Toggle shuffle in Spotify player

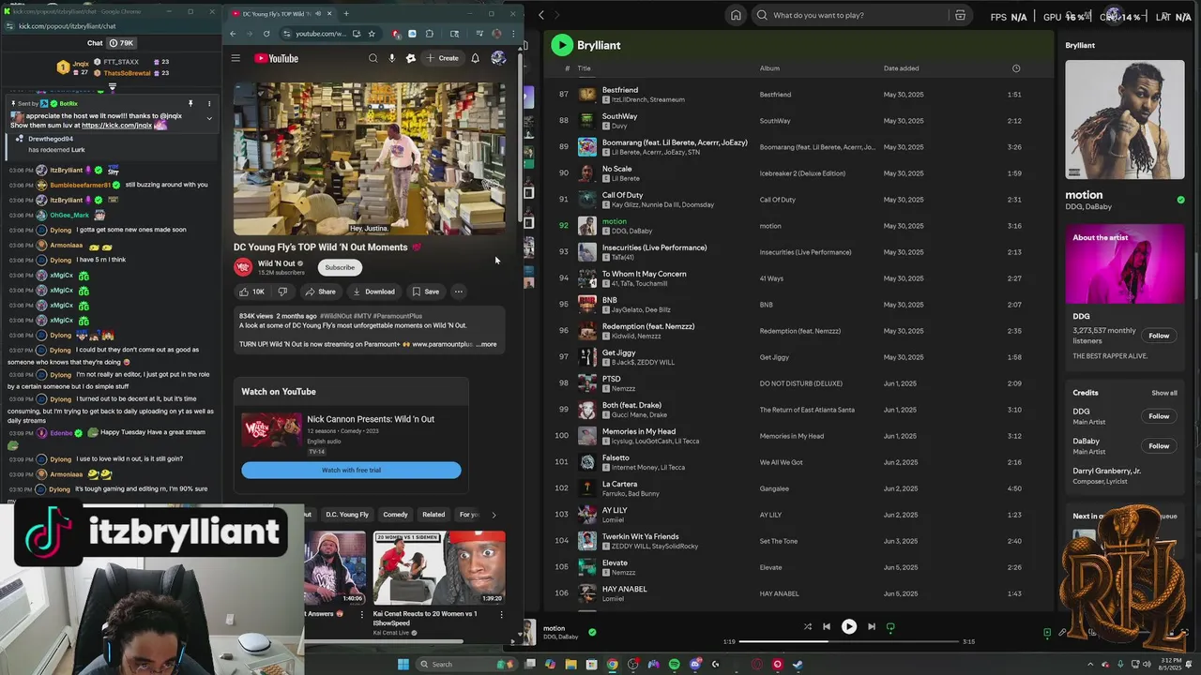[808, 626]
